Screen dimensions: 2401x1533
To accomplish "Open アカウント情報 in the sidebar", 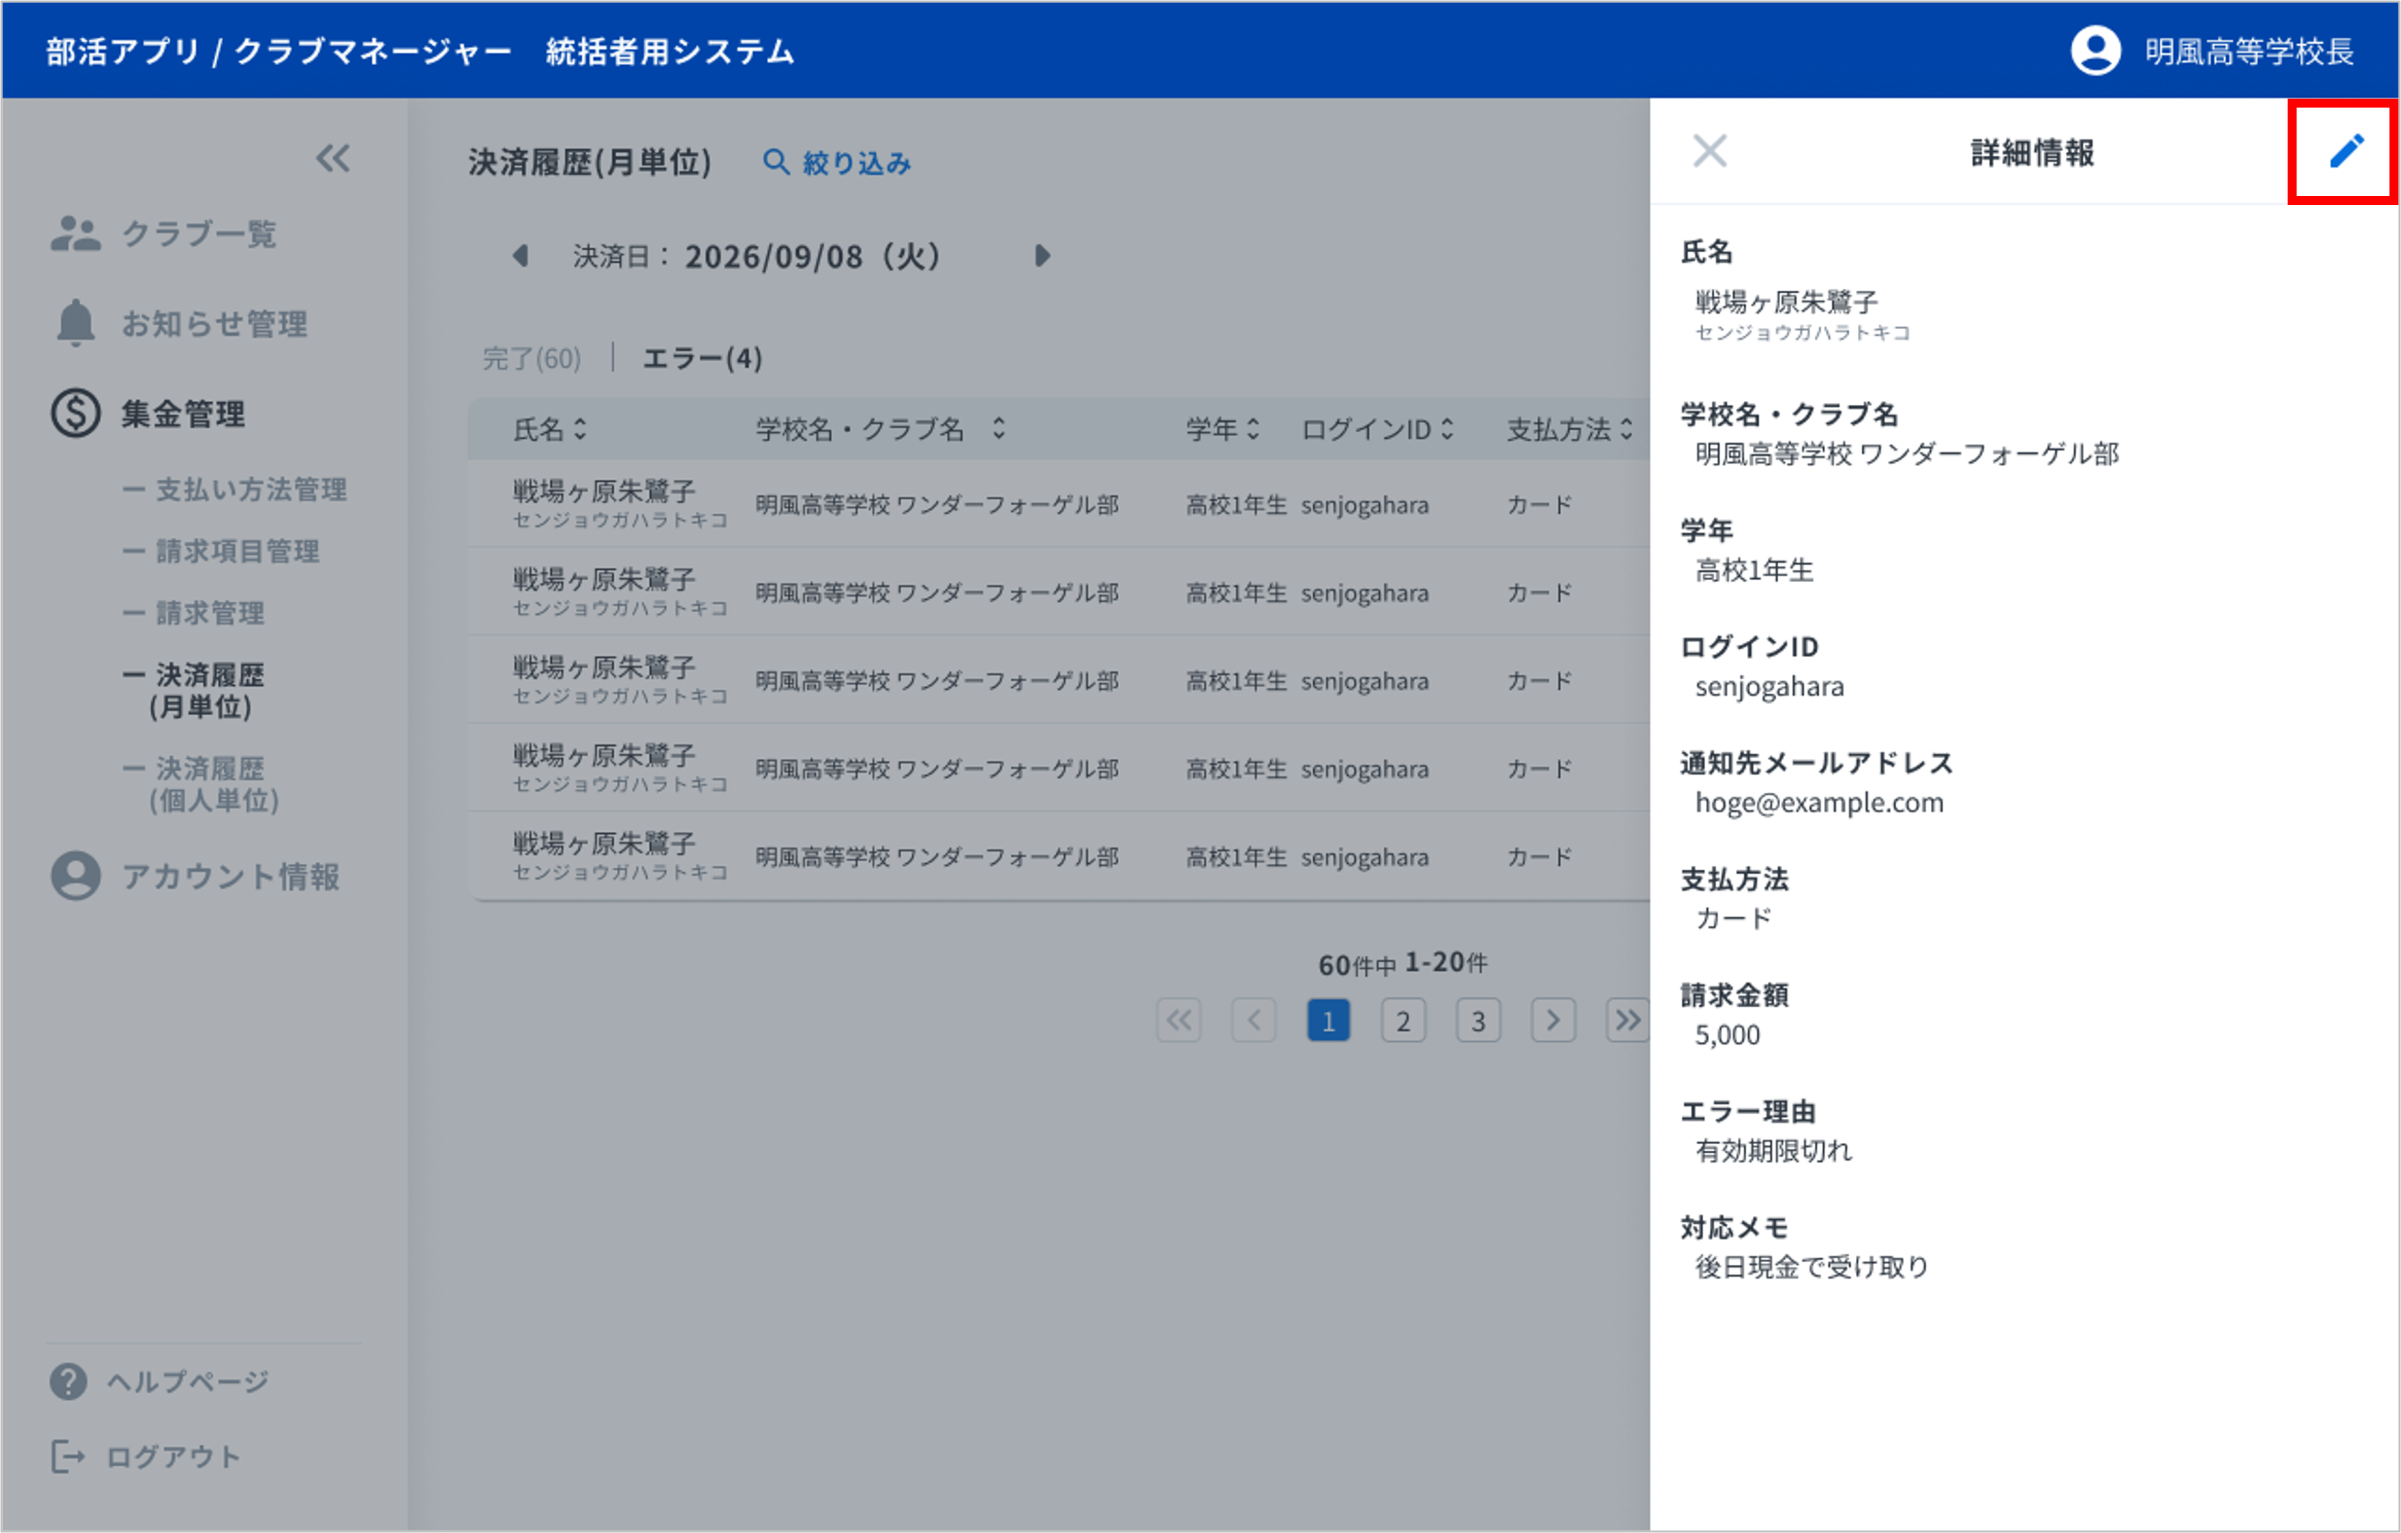I will [231, 876].
